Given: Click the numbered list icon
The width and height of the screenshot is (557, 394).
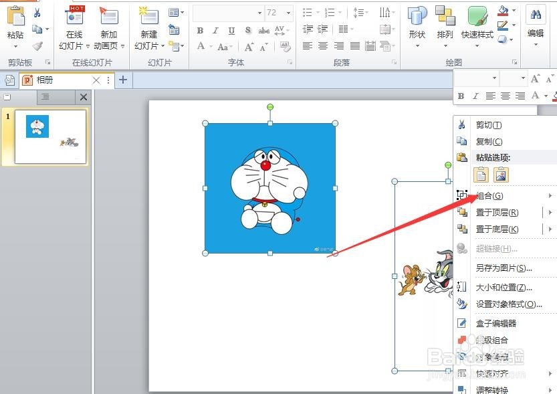Looking at the screenshot, I should click(330, 13).
